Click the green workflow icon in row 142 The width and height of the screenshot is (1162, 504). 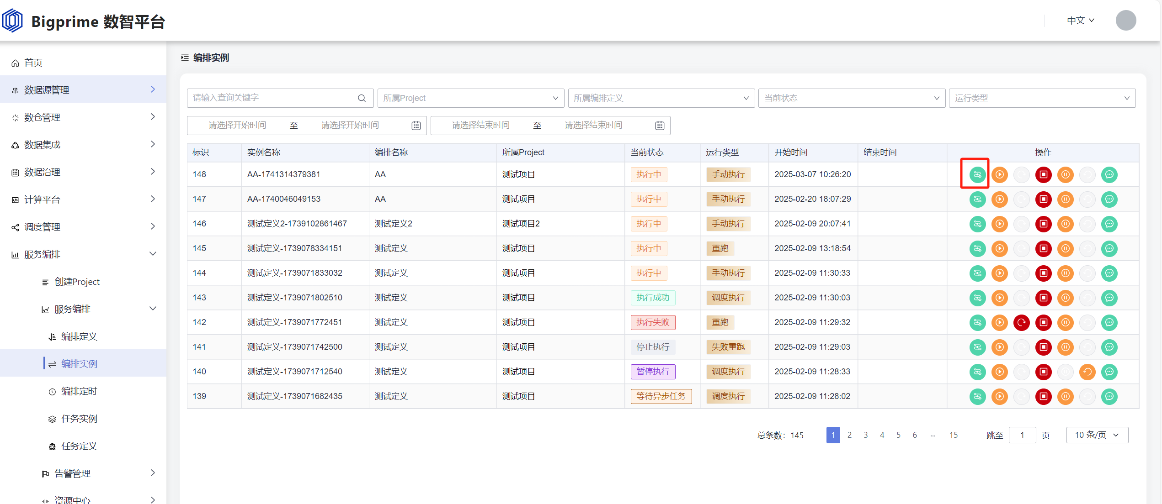coord(977,322)
